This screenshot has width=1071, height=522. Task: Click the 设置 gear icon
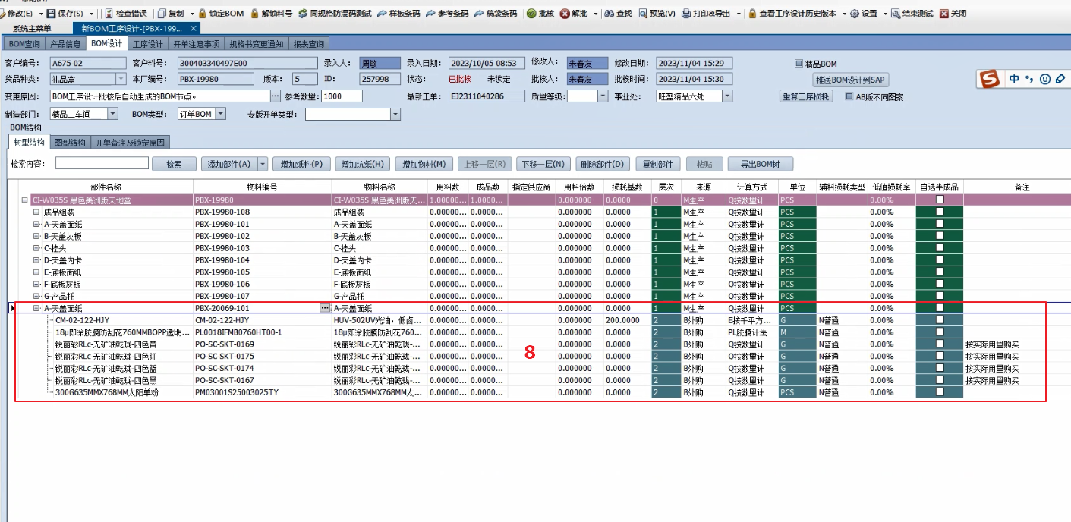855,14
